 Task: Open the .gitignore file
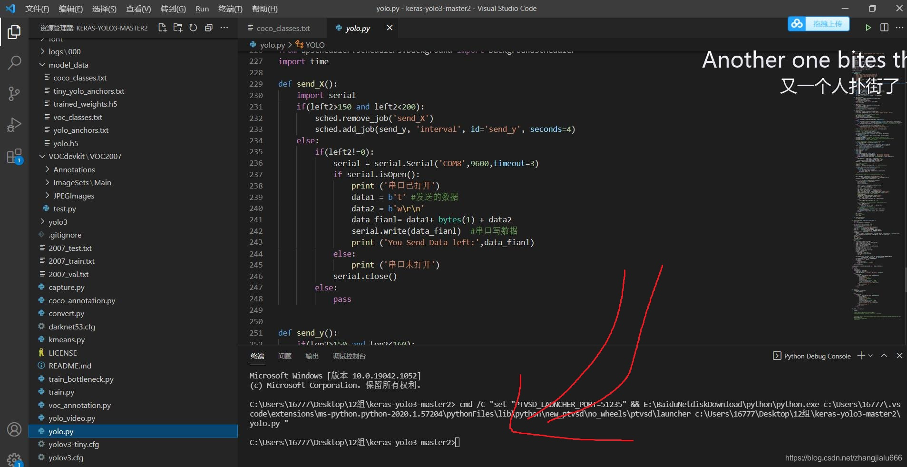133,235
